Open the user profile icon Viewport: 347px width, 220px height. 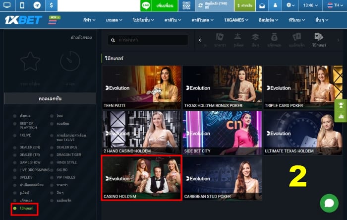(x=275, y=5)
